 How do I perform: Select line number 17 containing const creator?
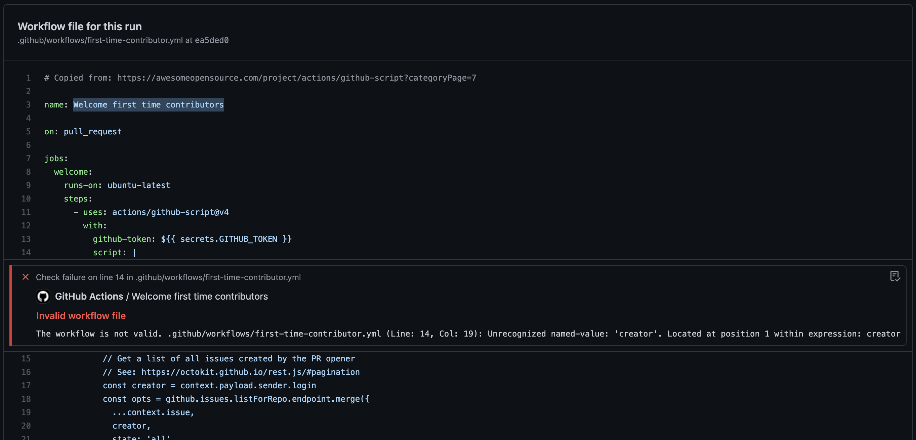point(26,385)
